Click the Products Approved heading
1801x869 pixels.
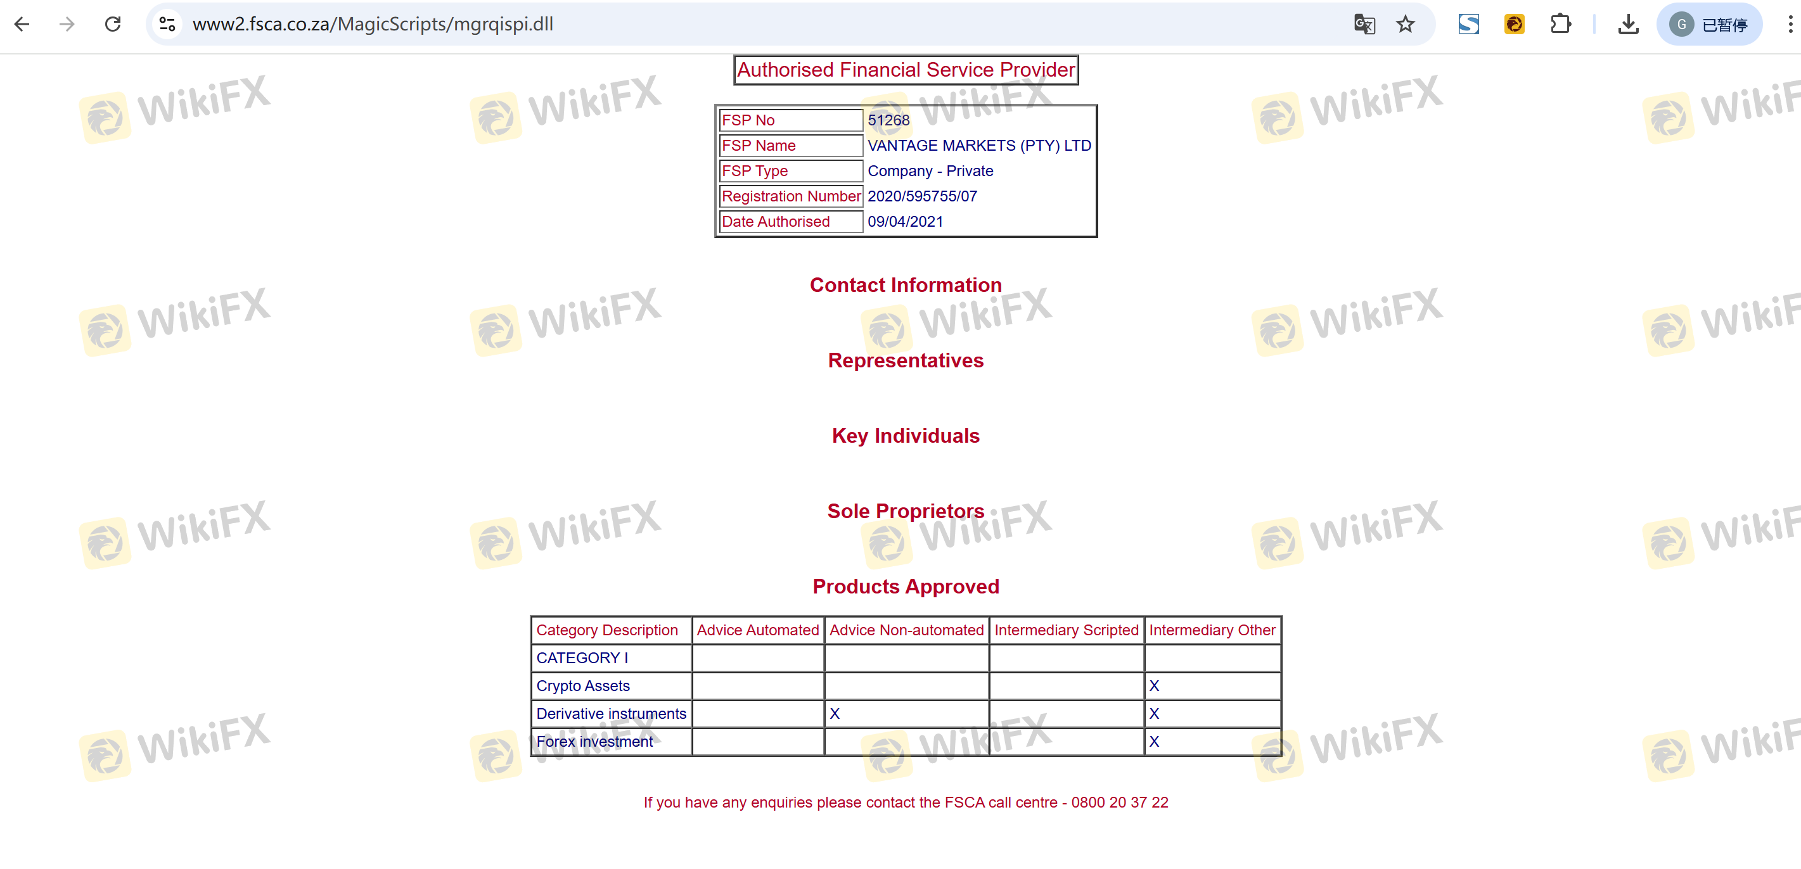906,587
